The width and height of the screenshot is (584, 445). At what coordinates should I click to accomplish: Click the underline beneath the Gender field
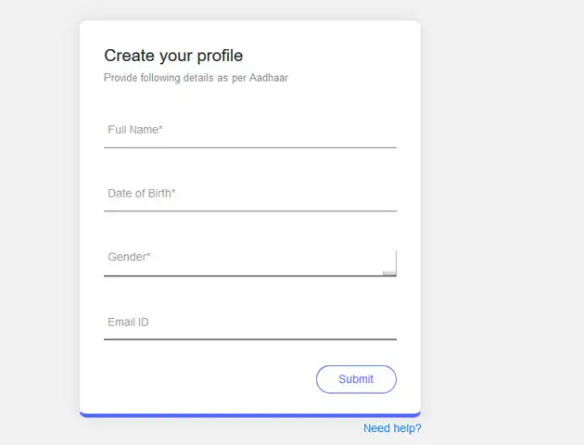tap(243, 275)
